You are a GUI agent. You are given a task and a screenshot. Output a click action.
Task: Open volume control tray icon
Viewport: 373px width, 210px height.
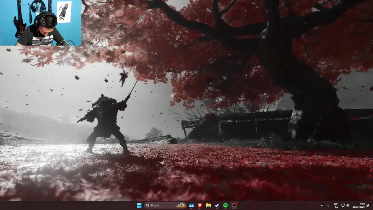[348, 205]
